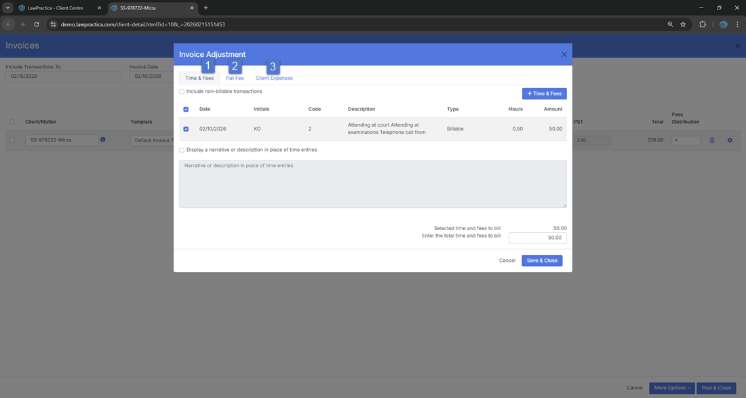Click the total time and fees input field

[x=537, y=238]
